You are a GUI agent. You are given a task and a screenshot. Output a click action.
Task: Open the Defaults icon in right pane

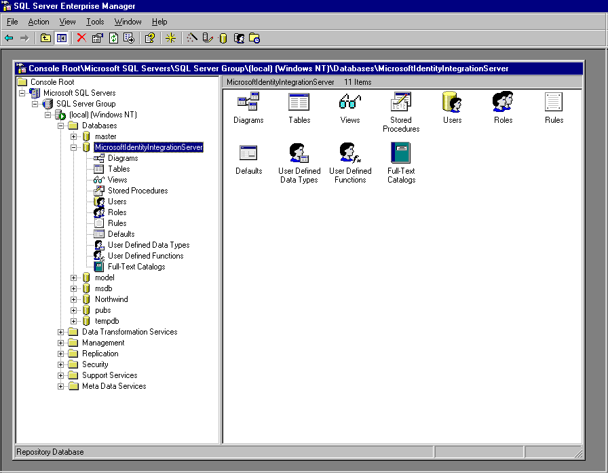pos(248,153)
